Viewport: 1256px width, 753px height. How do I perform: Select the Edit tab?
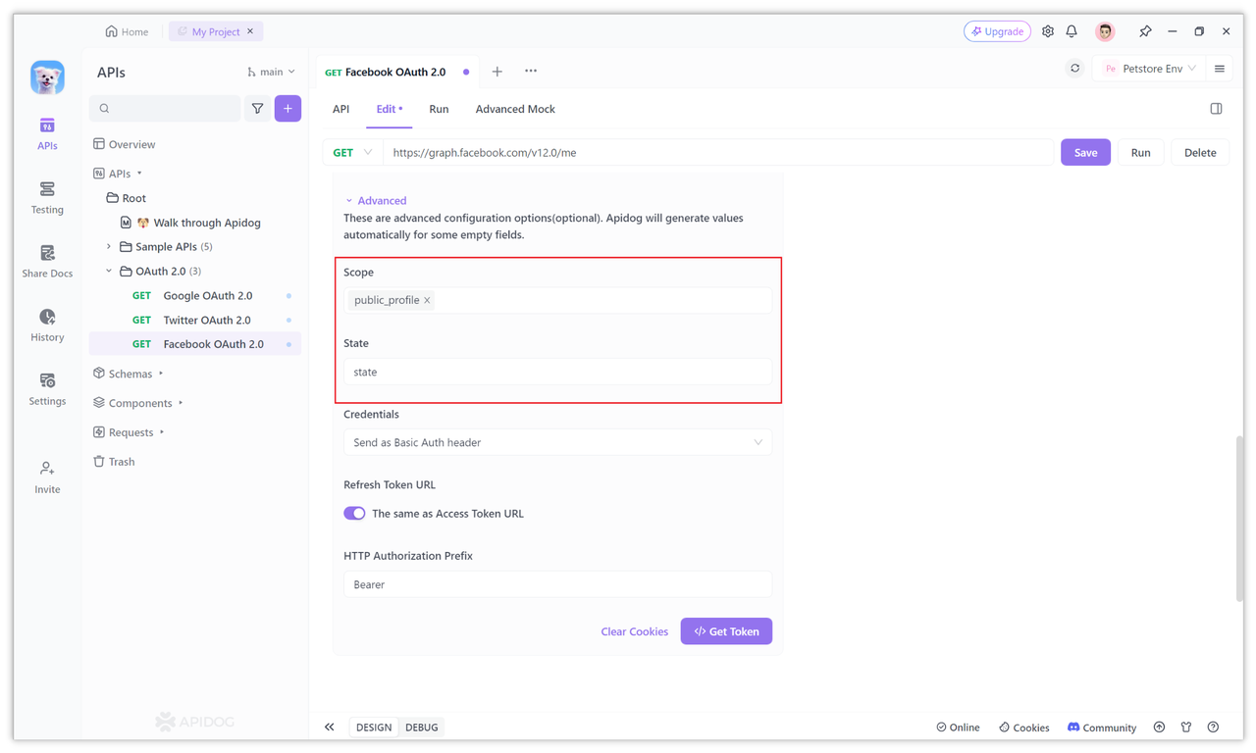click(x=389, y=109)
